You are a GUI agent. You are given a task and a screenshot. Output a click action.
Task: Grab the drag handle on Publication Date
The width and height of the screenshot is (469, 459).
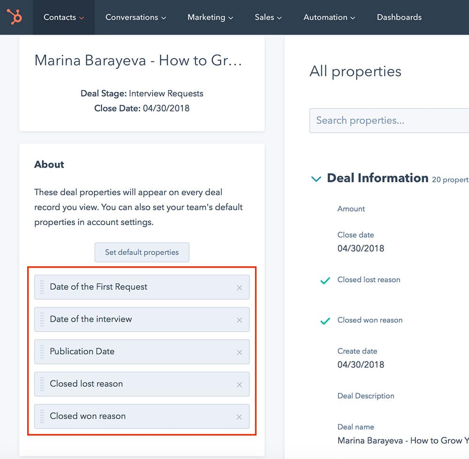[42, 352]
